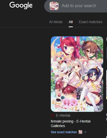Open the cropped card at the top right edge
Viewport: 107px width, 138px height.
pos(106,53)
